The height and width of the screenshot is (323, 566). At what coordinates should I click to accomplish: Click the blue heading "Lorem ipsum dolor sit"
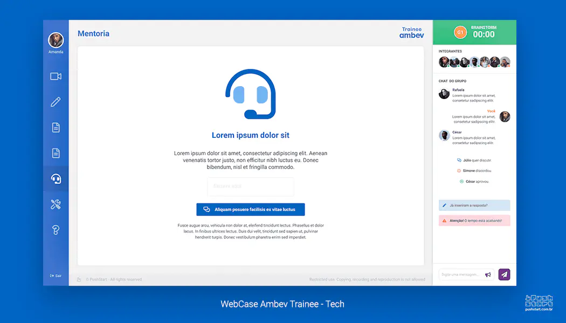(251, 135)
